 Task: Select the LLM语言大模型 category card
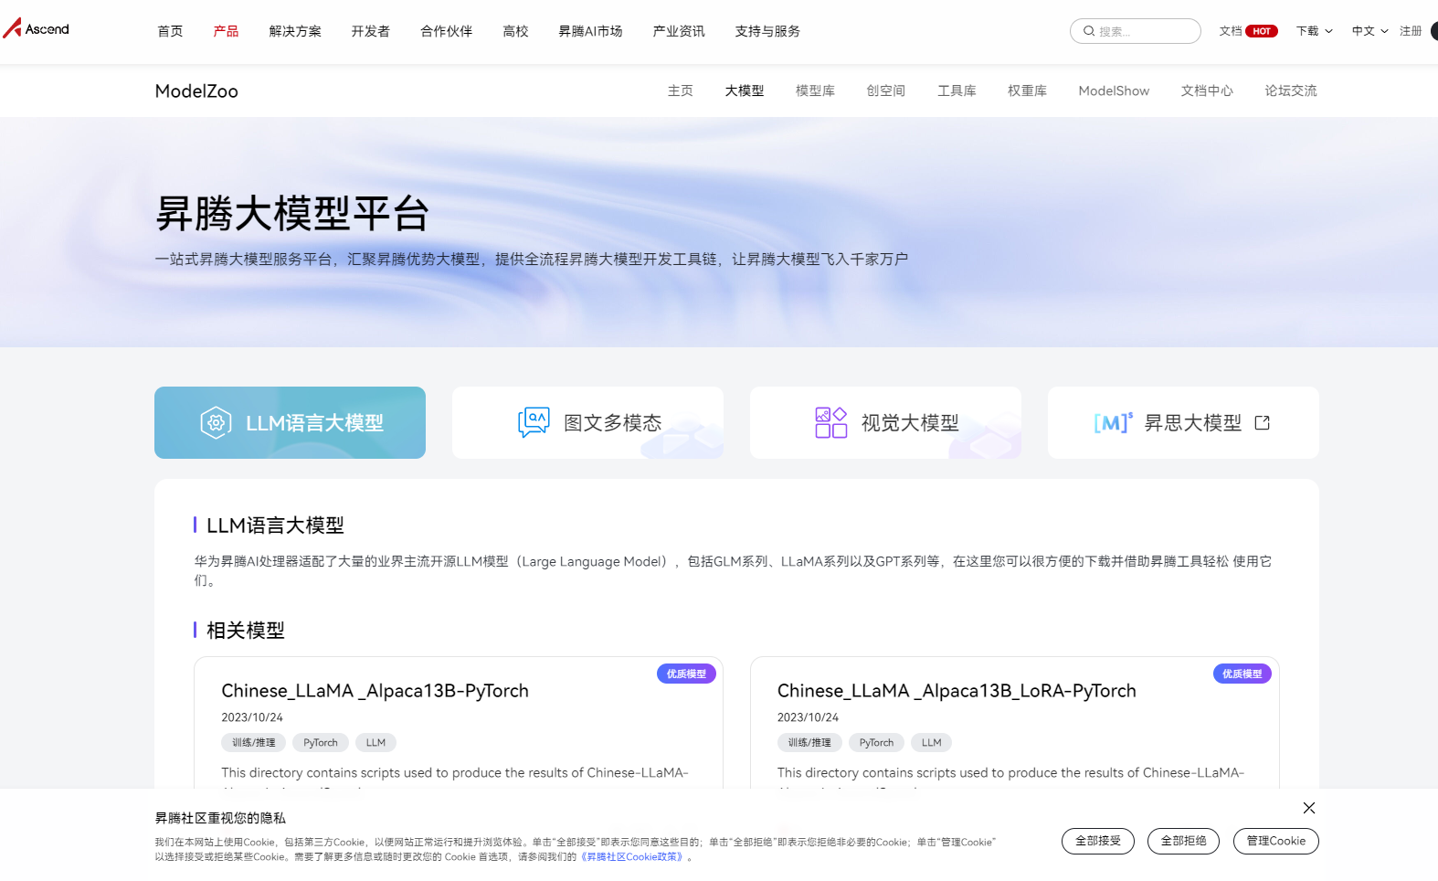[290, 422]
